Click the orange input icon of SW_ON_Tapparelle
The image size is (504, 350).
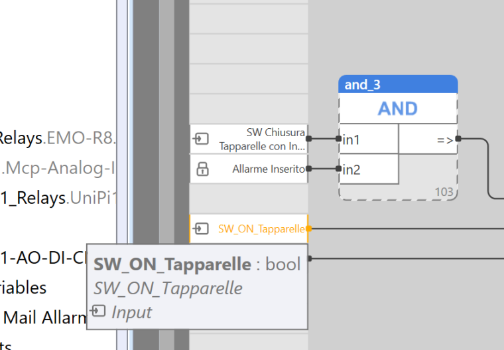tap(200, 228)
